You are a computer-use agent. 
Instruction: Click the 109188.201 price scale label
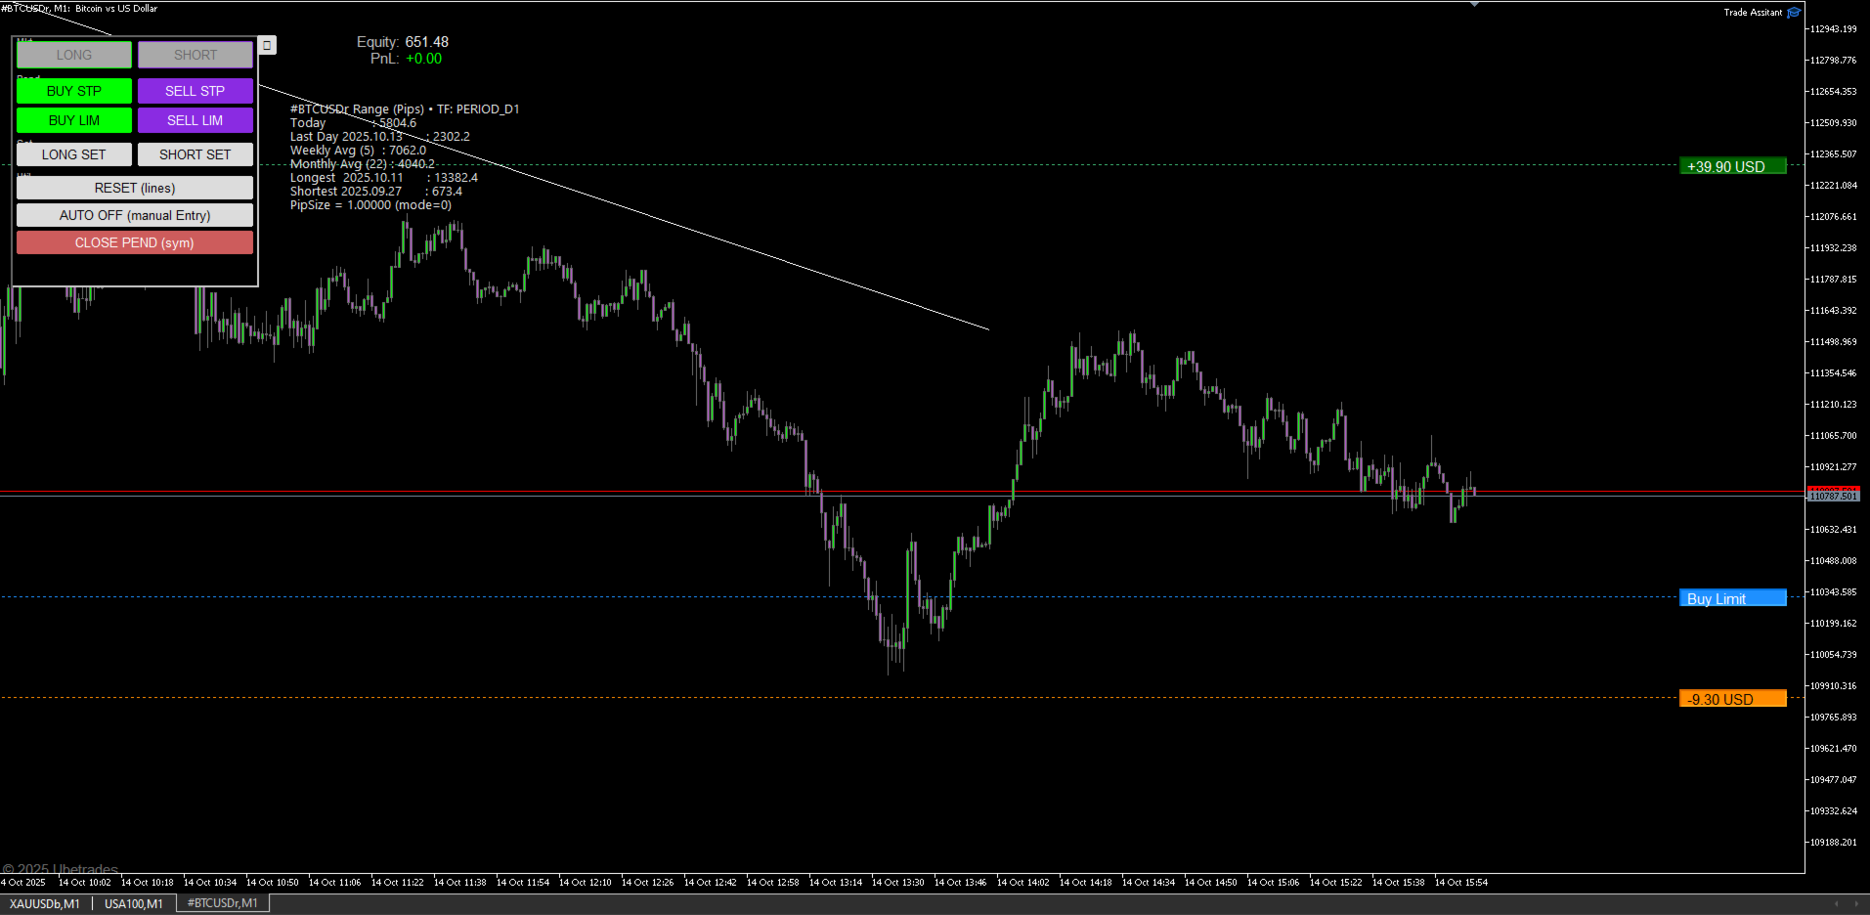click(x=1833, y=843)
